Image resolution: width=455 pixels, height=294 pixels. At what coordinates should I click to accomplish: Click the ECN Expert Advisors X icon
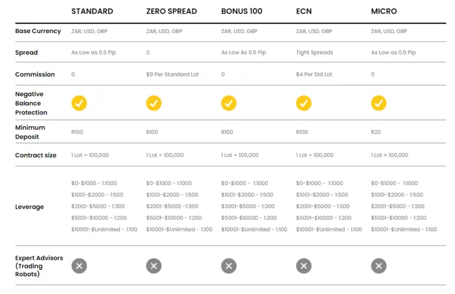point(304,266)
